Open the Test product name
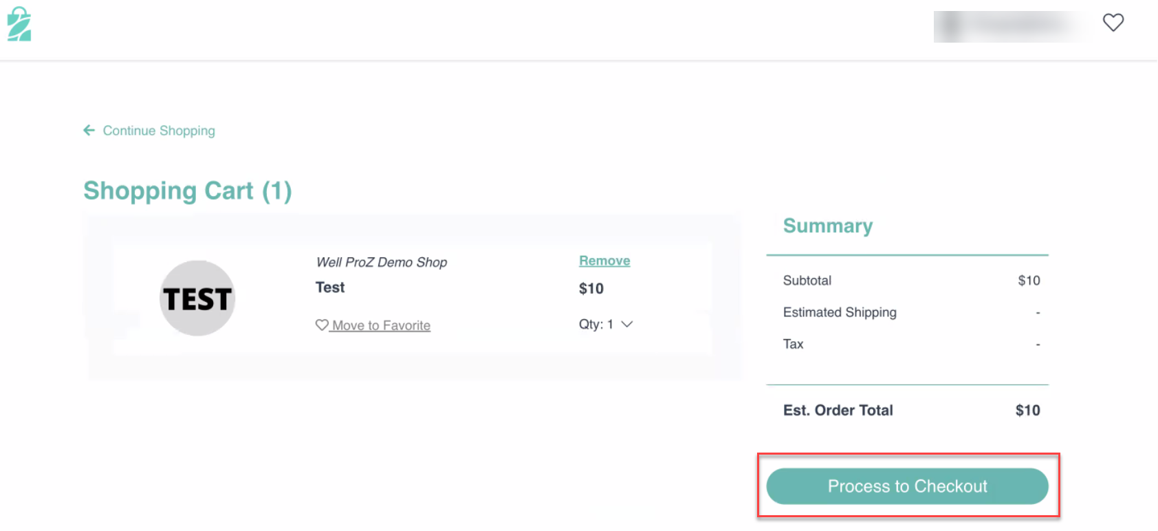Viewport: 1158px width, 531px height. pos(330,288)
